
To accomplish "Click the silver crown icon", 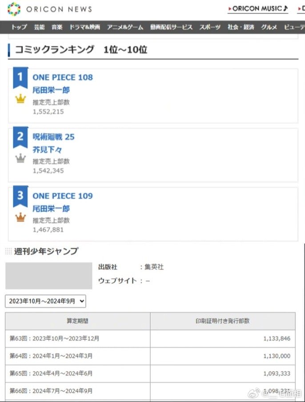I will point(20,158).
